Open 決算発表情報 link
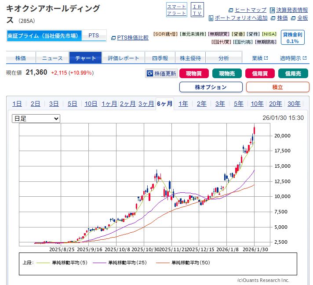Image resolution: width=313 pixels, height=285 pixels. (x=289, y=10)
